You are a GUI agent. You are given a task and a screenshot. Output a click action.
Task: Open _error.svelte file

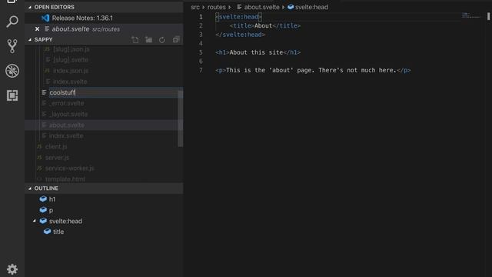[67, 103]
